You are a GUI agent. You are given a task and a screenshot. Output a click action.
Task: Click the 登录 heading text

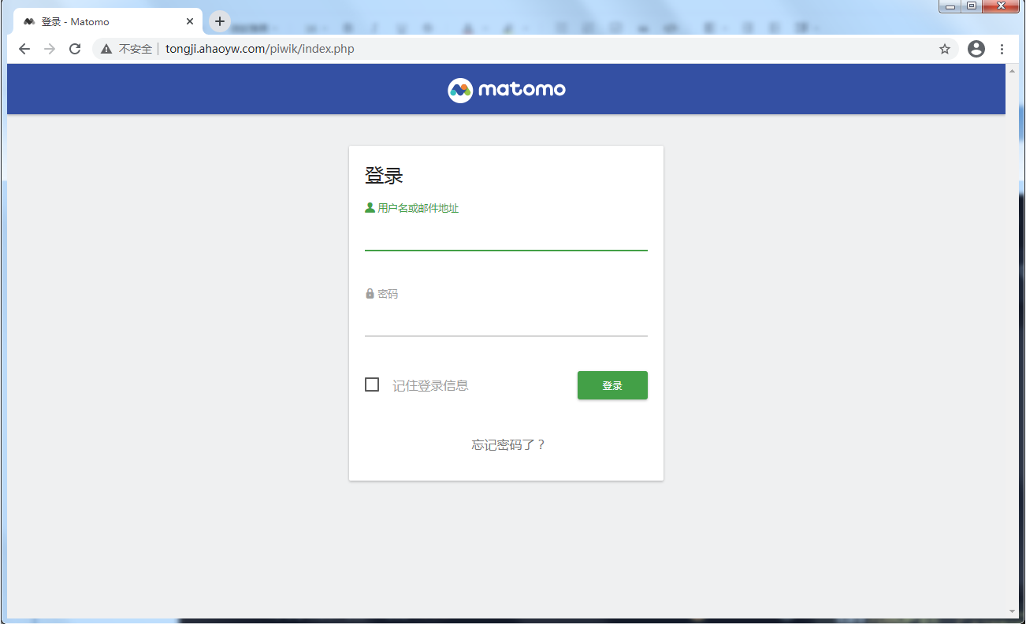tap(384, 175)
